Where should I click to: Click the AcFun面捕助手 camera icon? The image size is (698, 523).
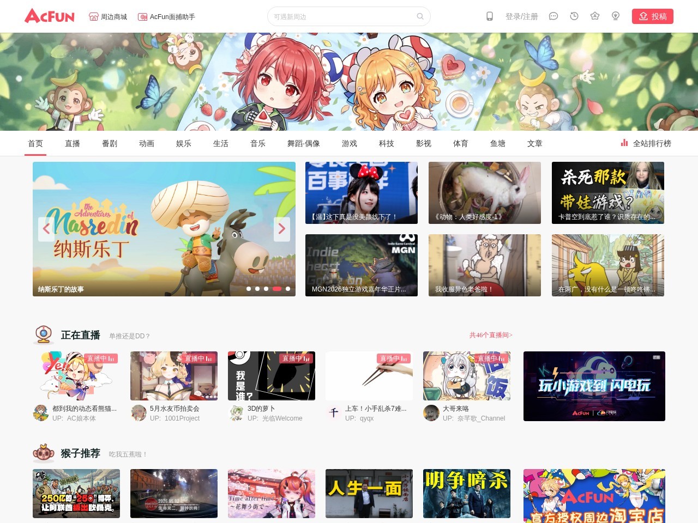143,17
